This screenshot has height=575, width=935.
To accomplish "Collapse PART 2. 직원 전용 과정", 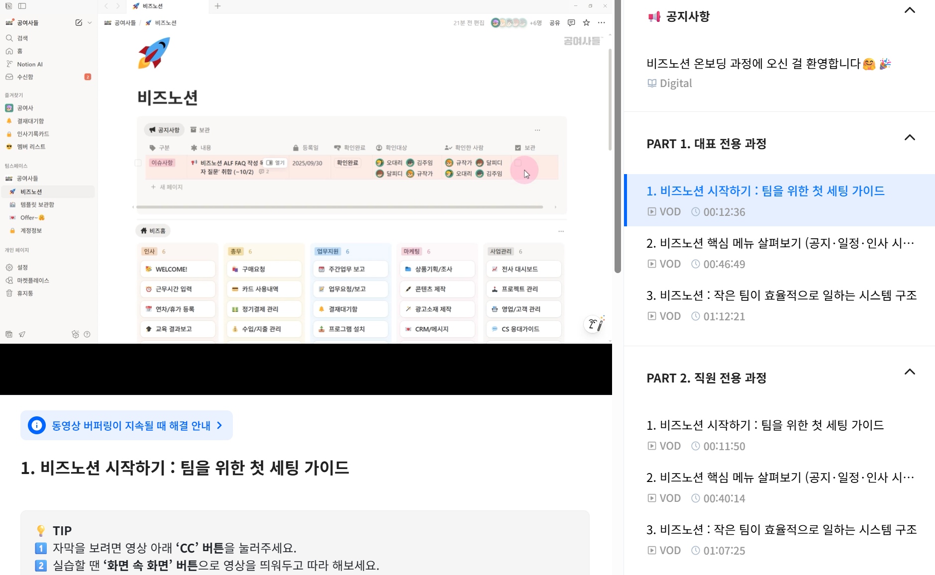I will pos(910,372).
